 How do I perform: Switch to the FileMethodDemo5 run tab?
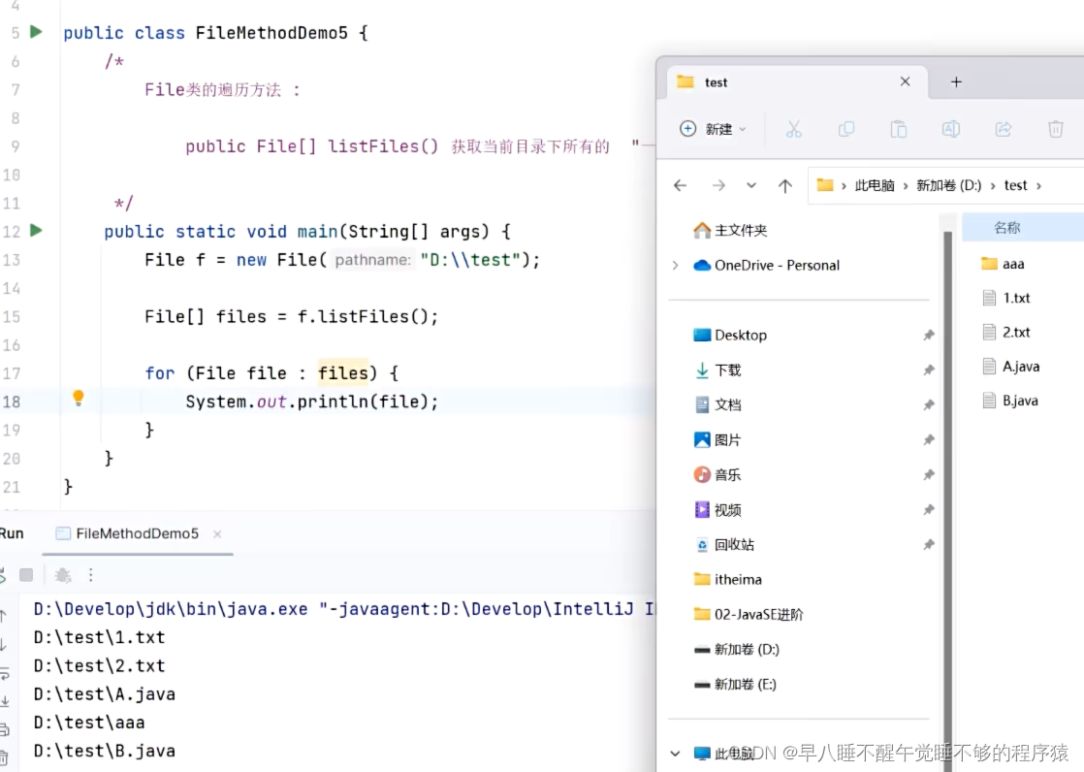click(x=139, y=532)
